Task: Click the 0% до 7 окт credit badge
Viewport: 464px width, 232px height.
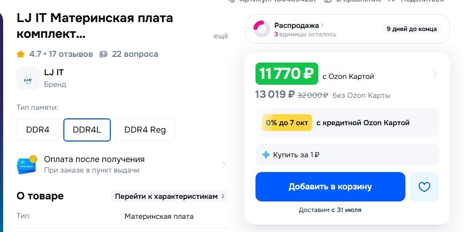Action: tap(287, 123)
